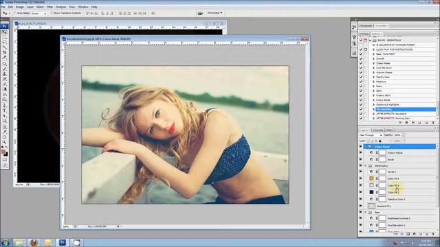Click the record button in Actions panel
Image resolution: width=440 pixels, height=247 pixels.
(406, 123)
